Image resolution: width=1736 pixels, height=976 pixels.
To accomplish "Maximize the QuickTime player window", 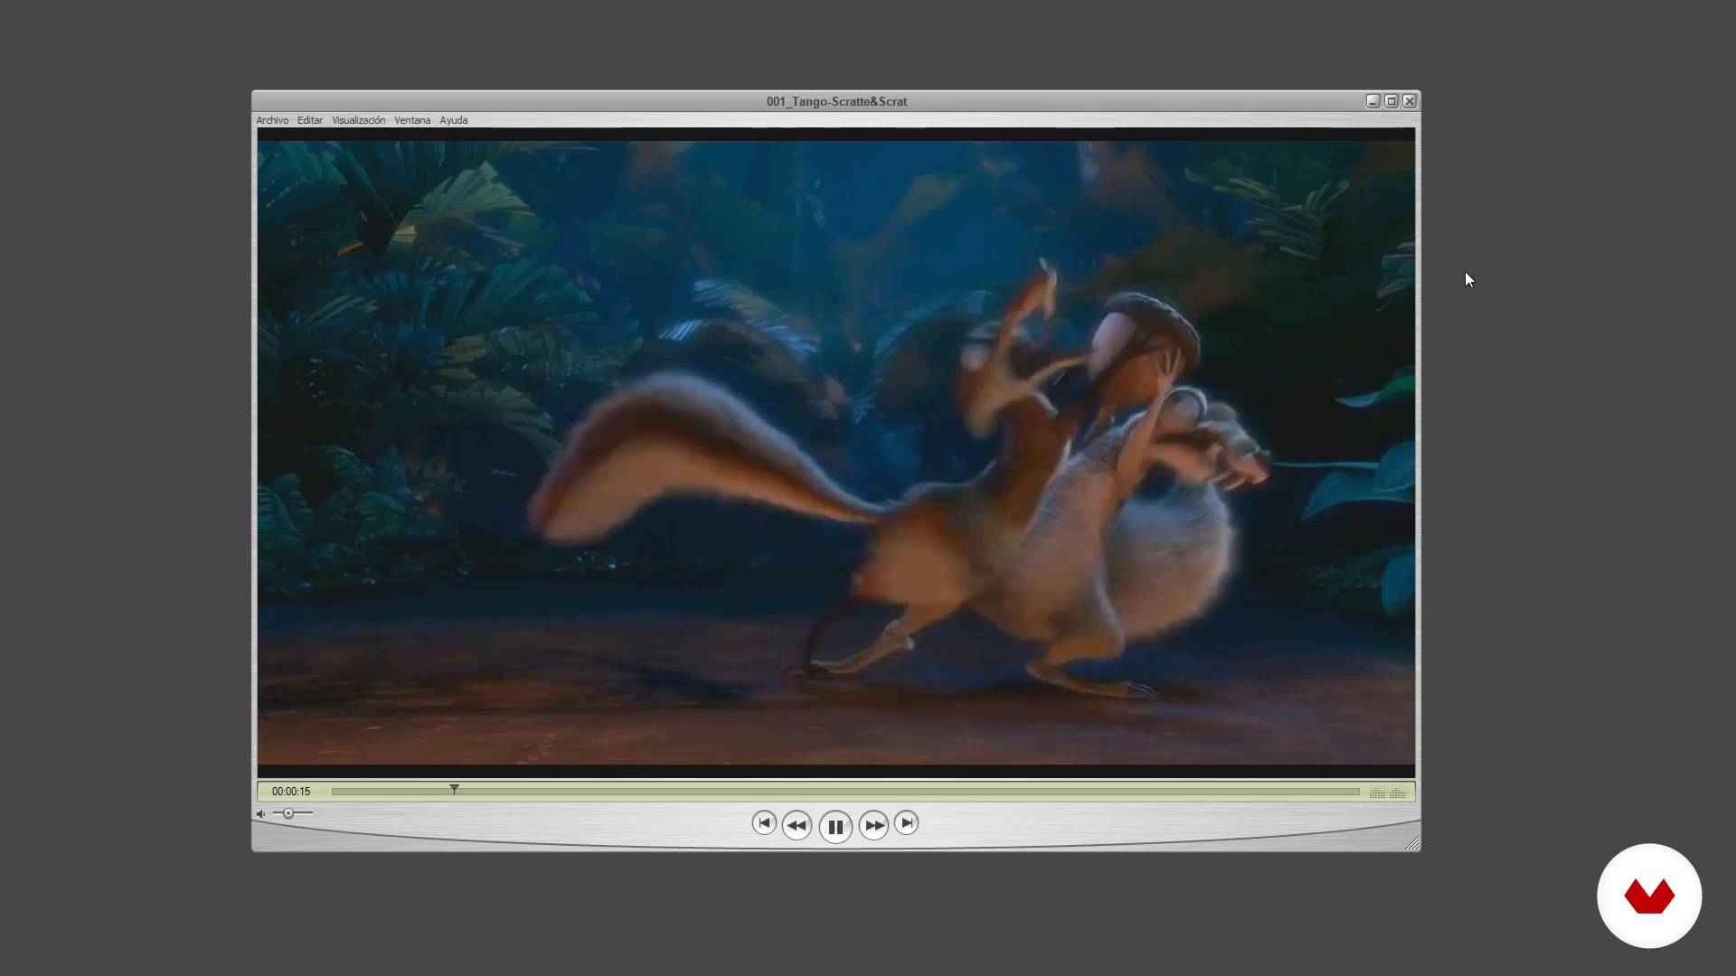I will coord(1392,101).
